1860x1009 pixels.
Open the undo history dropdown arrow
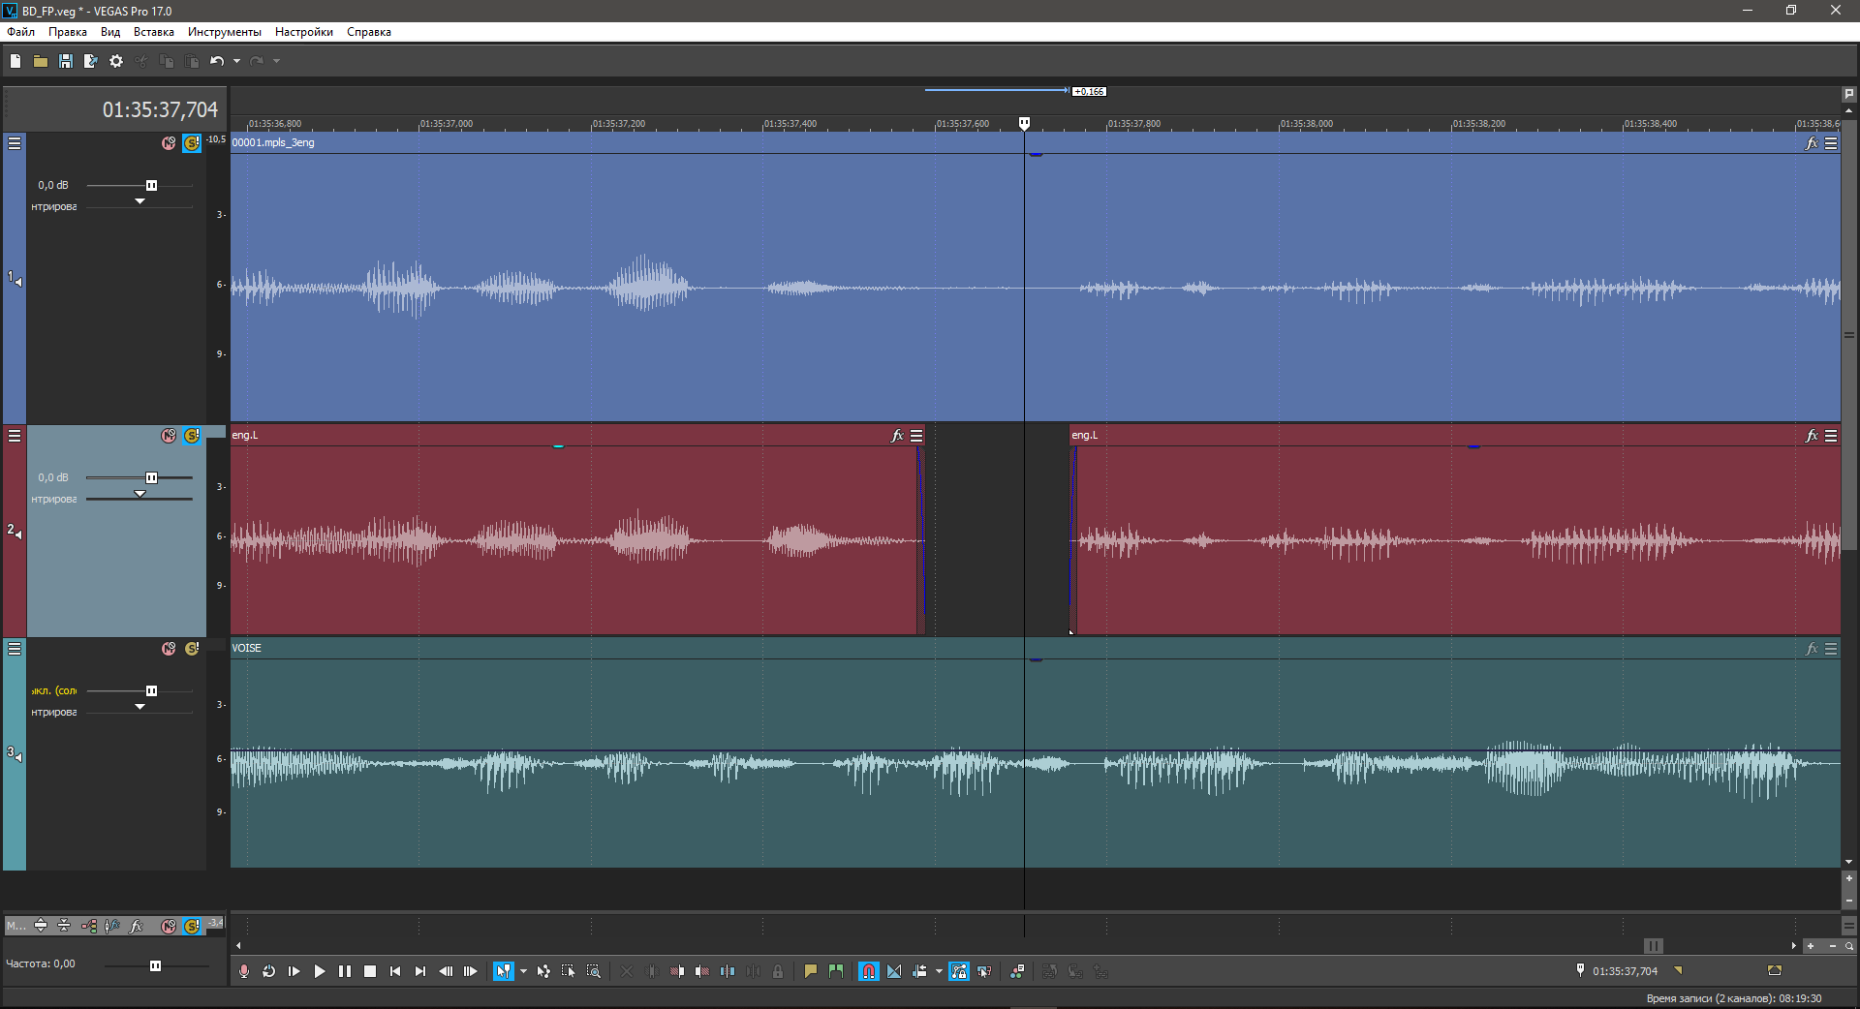click(x=236, y=61)
